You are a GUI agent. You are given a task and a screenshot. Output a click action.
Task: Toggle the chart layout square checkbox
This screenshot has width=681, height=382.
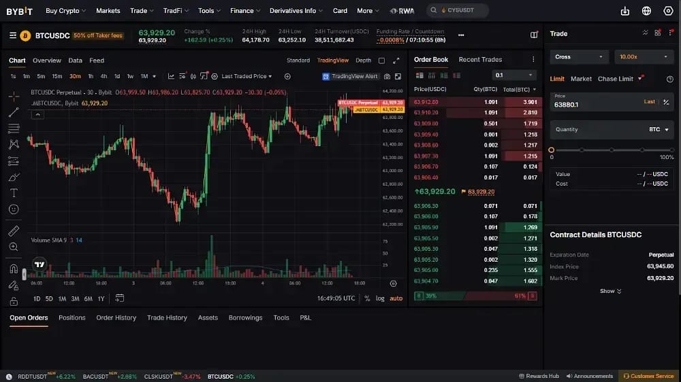[381, 60]
